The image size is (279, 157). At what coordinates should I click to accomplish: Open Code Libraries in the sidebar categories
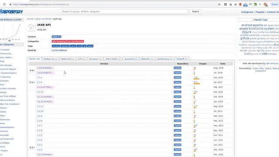point(6,65)
